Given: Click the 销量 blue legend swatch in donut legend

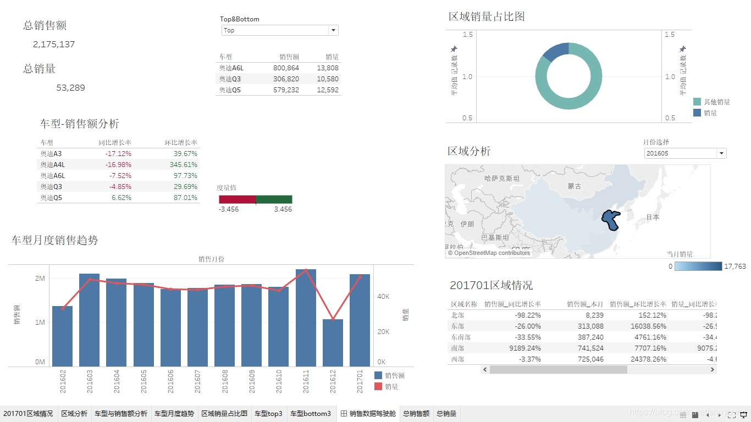Looking at the screenshot, I should (697, 113).
